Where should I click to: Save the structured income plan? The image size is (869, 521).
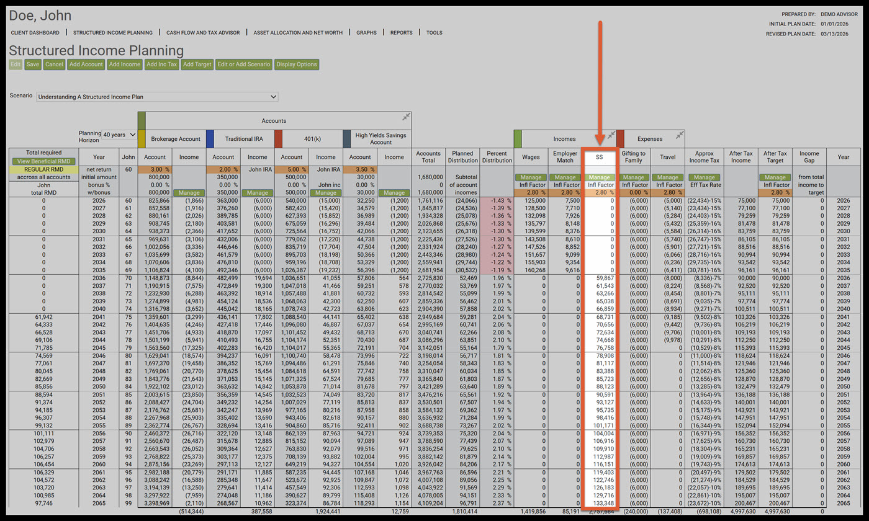[33, 65]
